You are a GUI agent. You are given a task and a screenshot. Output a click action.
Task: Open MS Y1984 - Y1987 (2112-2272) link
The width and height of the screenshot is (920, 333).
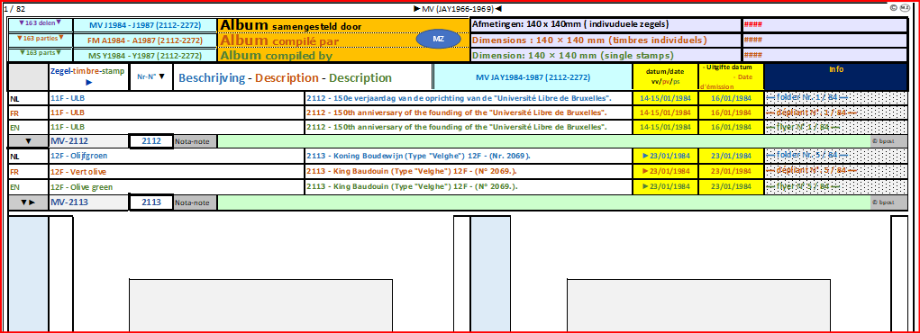tap(145, 56)
